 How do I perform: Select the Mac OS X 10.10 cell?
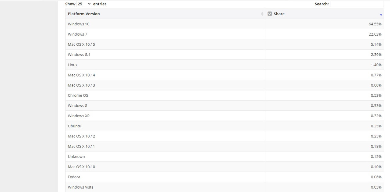click(165, 167)
